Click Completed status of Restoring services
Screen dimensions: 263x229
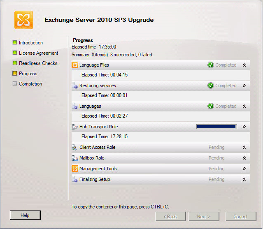[x=226, y=86]
